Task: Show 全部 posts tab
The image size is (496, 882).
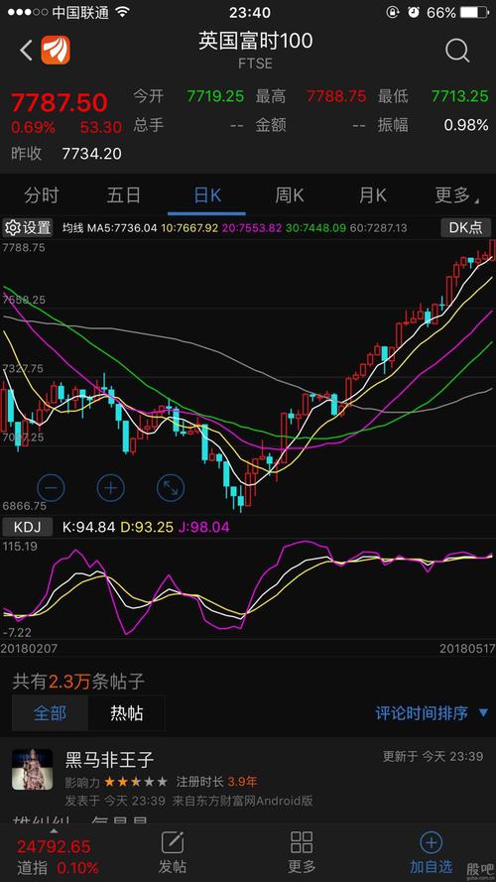Action: 50,713
